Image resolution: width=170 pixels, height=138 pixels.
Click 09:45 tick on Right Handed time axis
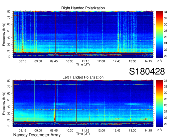[x=54, y=61]
